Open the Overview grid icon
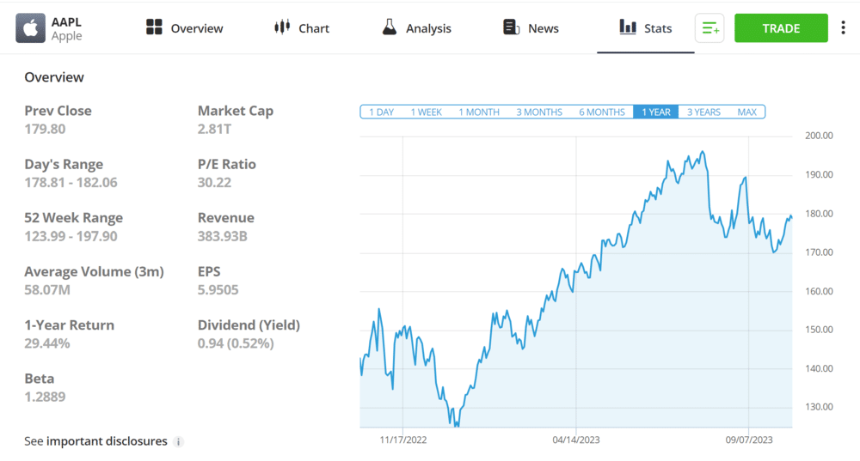The height and width of the screenshot is (461, 860). pyautogui.click(x=154, y=27)
